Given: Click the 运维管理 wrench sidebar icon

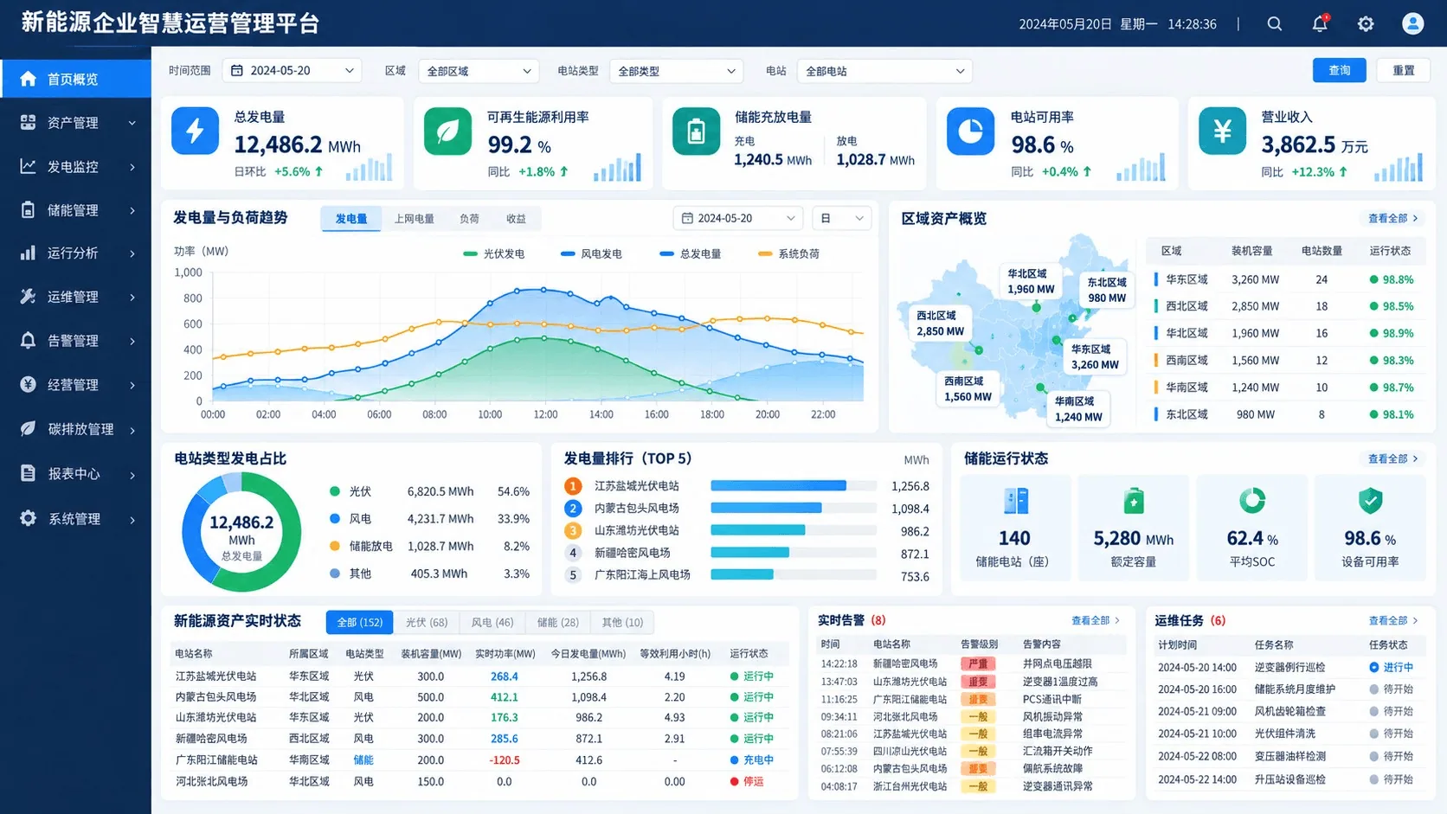Looking at the screenshot, I should click(x=28, y=296).
